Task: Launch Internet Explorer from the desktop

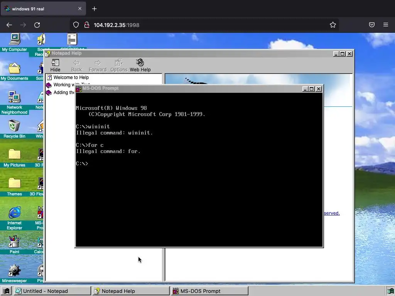Action: click(14, 218)
